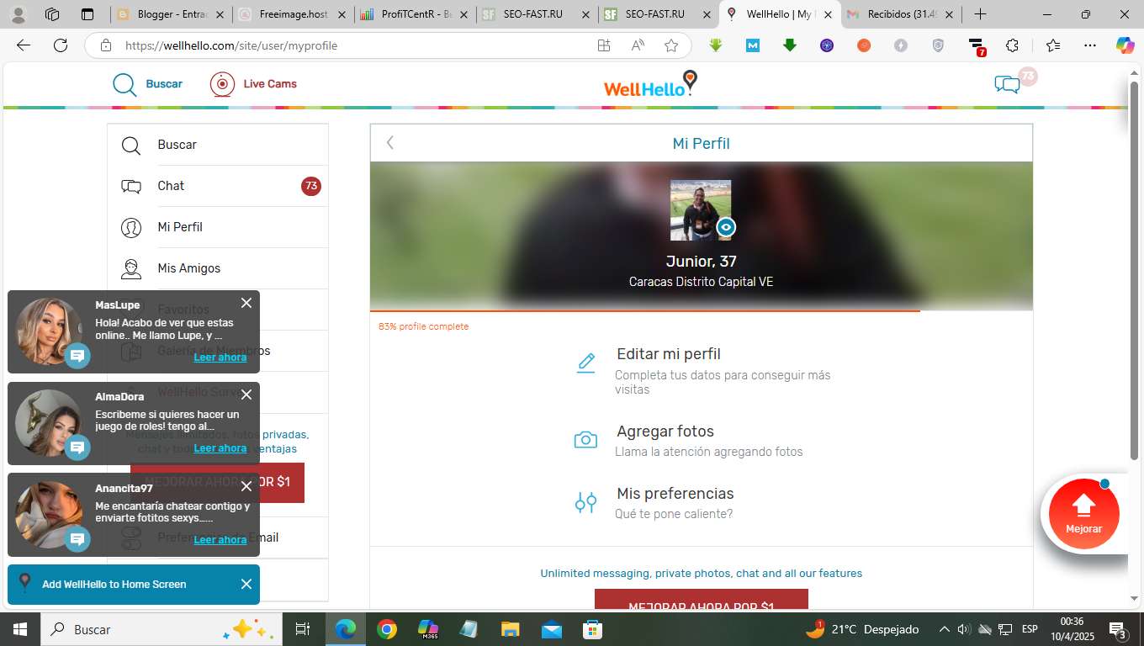Open the Read aloud icon in address bar
Viewport: 1144px width, 646px height.
coord(638,45)
